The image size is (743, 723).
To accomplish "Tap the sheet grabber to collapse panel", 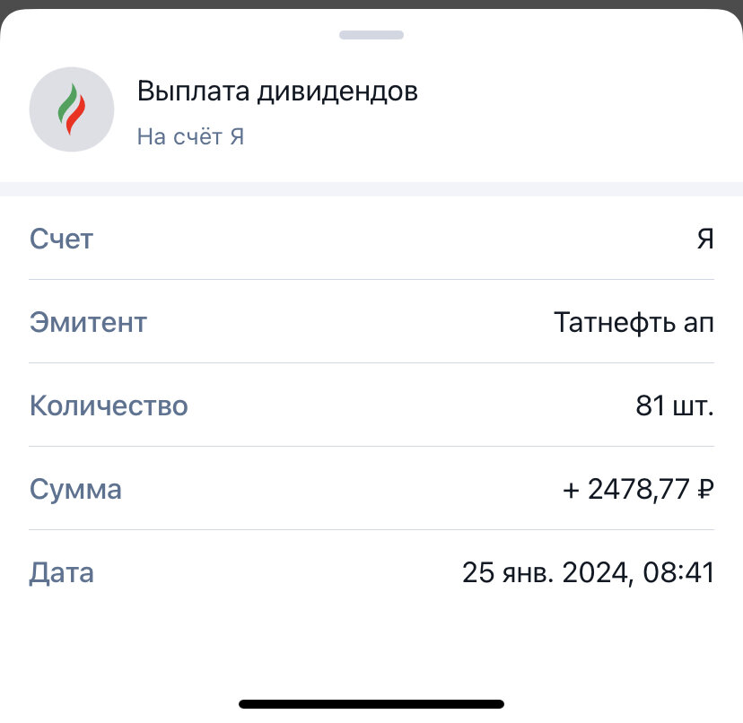I will [371, 36].
